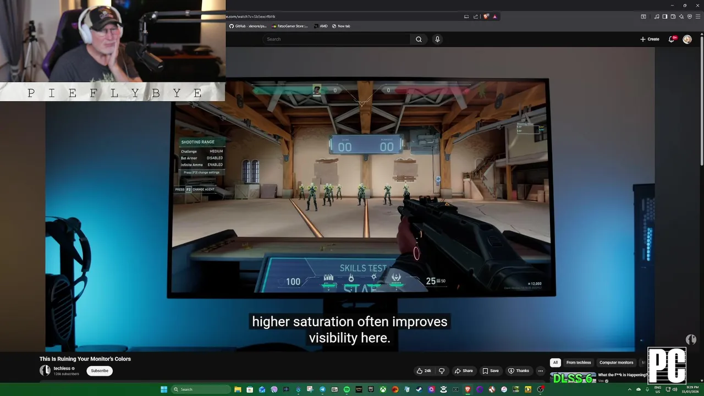Show hidden system tray icons chevron

coord(630,389)
